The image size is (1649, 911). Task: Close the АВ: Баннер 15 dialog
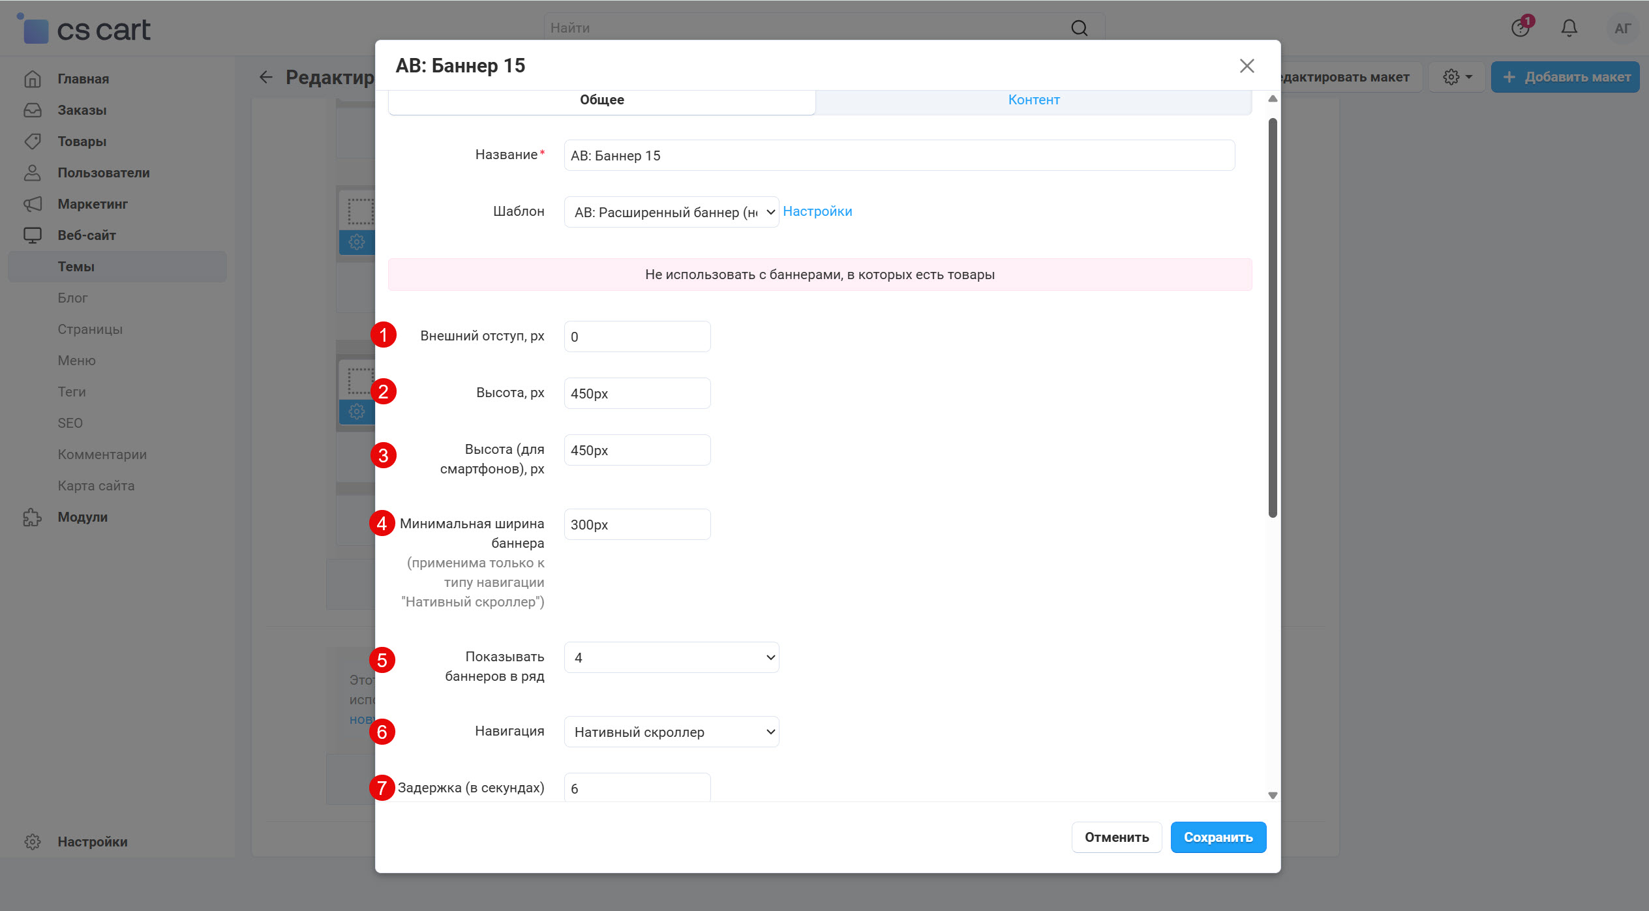1247,66
